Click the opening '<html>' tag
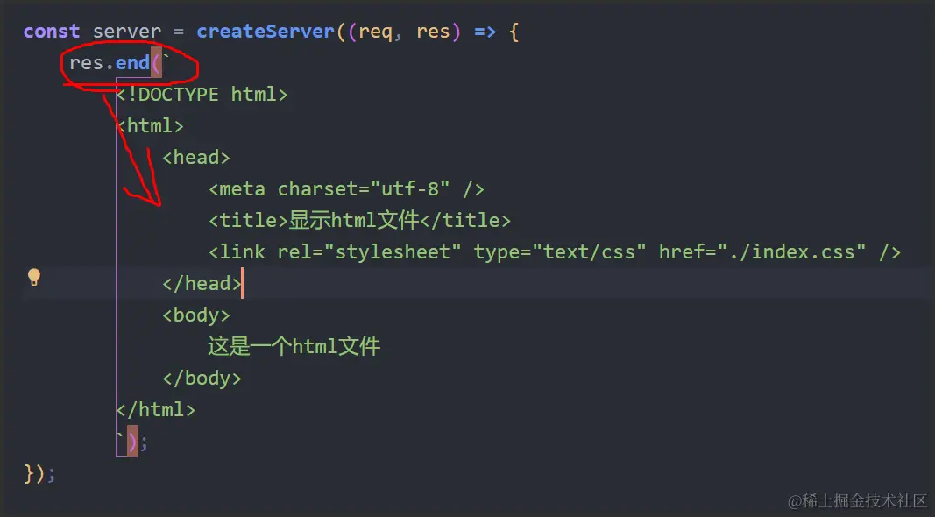Viewport: 935px width, 517px height. coord(150,126)
